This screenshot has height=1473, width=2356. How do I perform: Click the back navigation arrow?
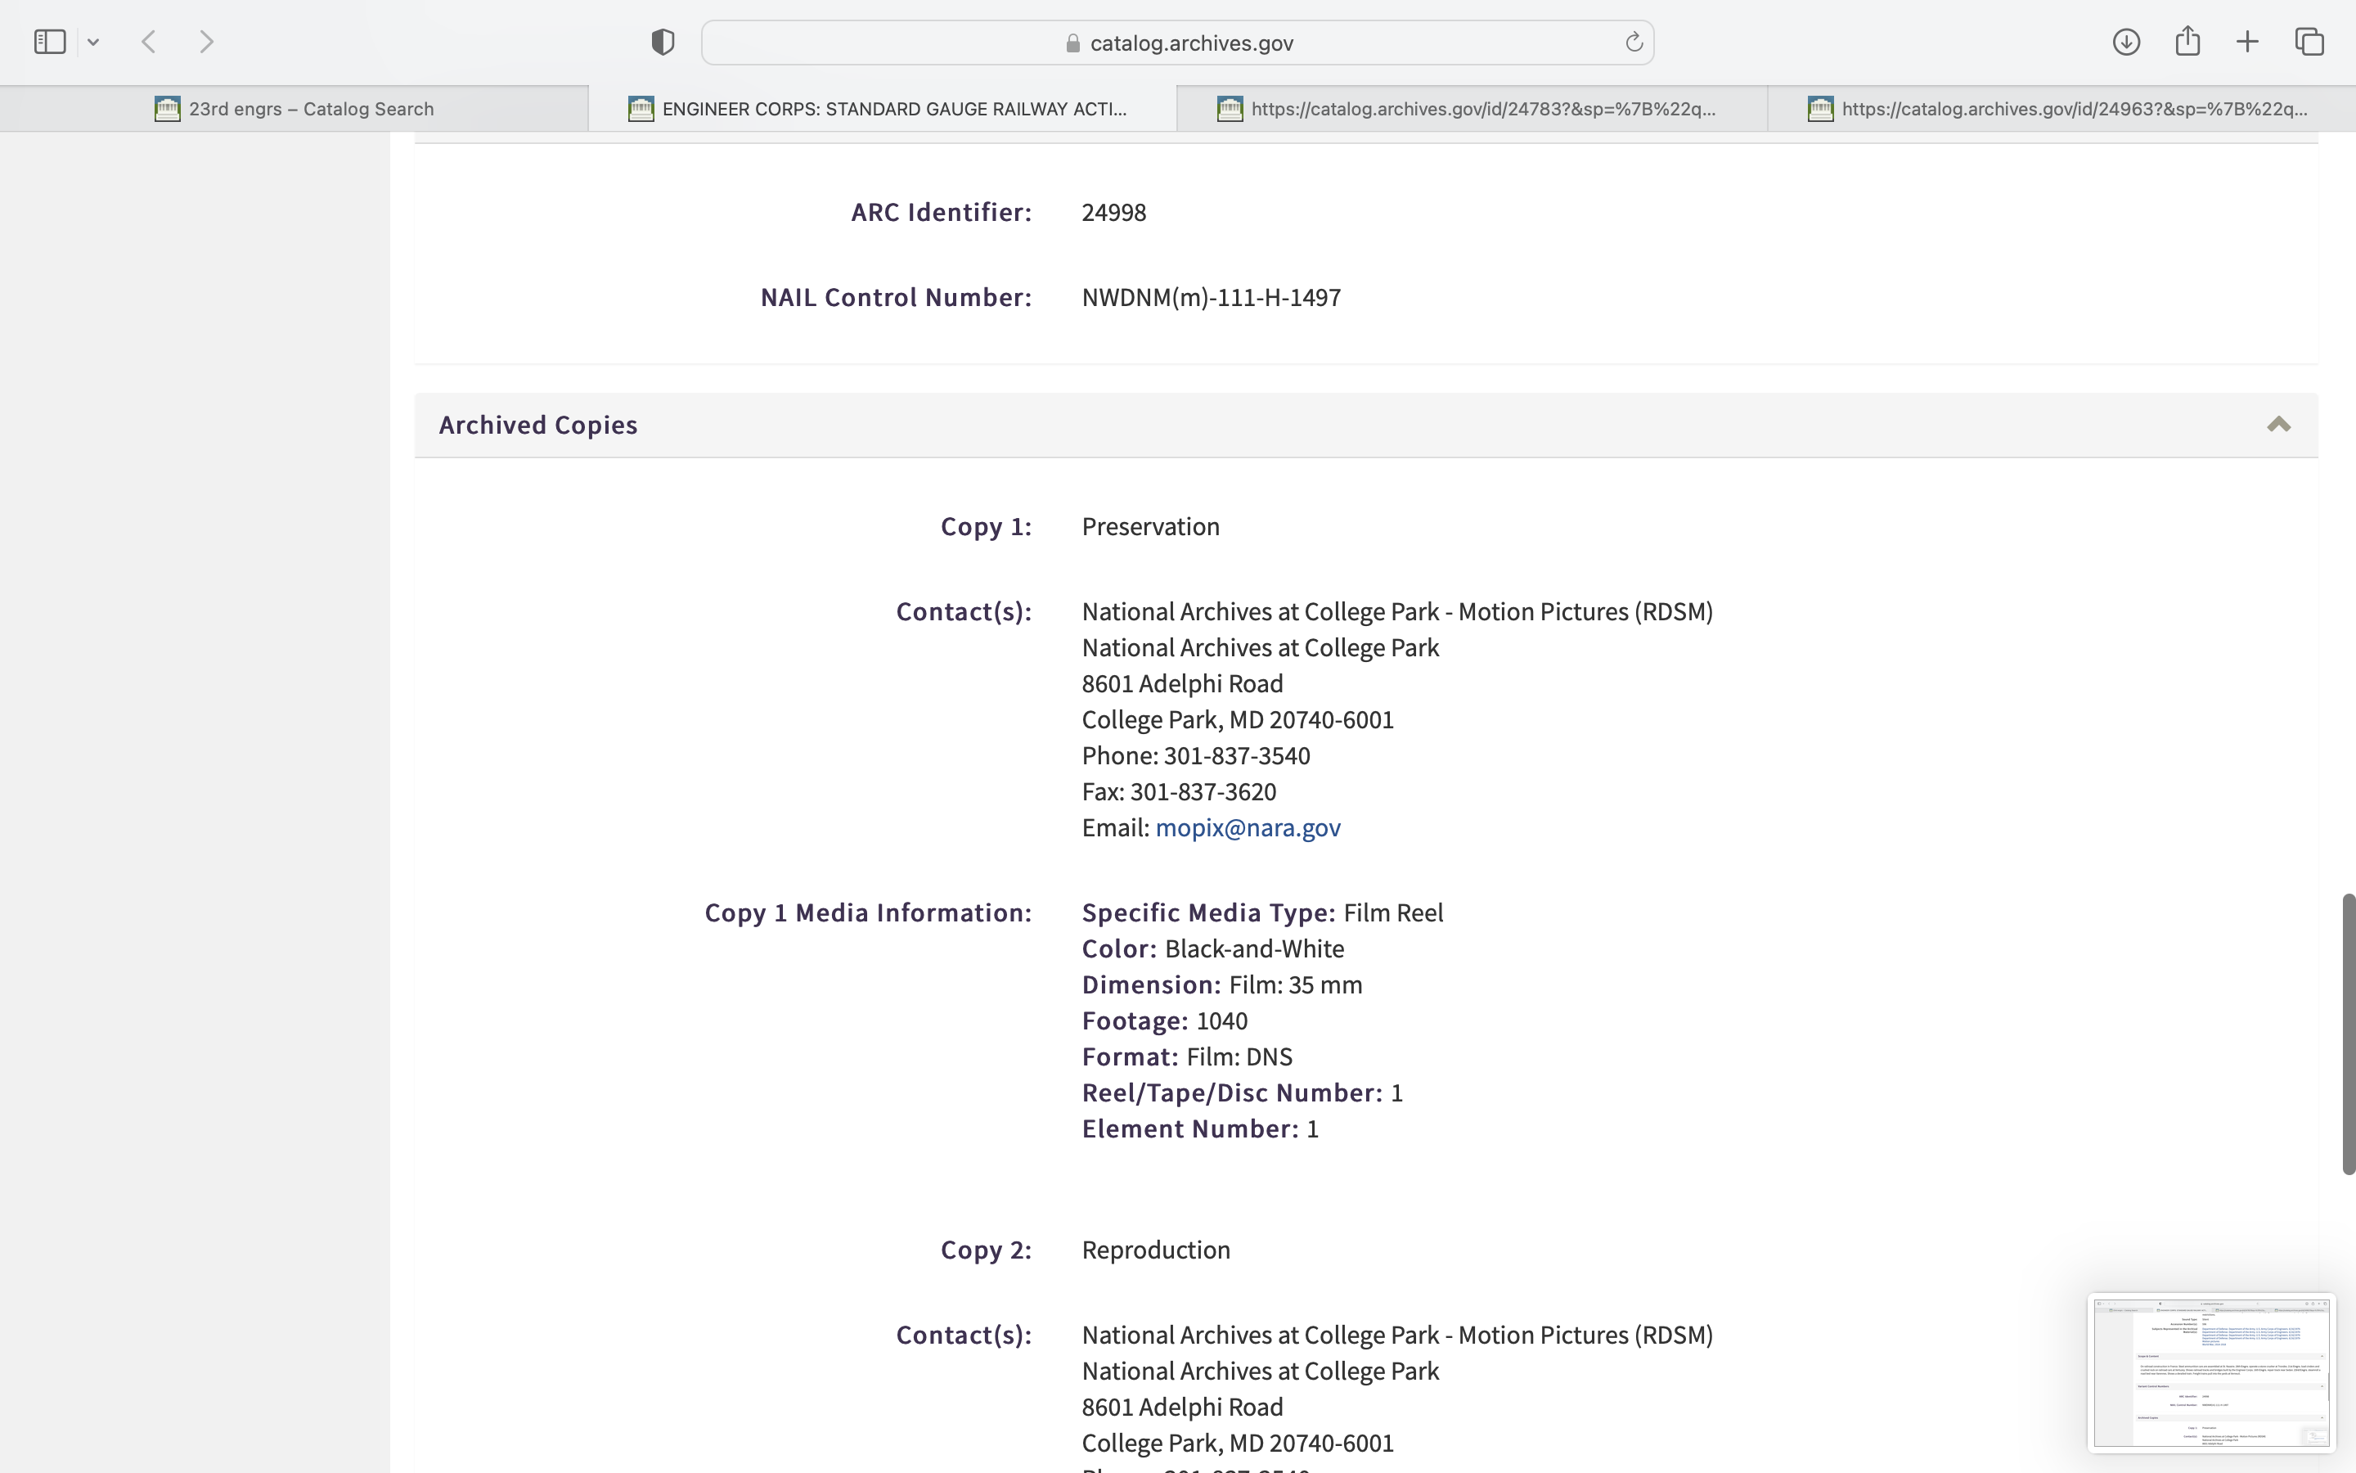tap(149, 42)
